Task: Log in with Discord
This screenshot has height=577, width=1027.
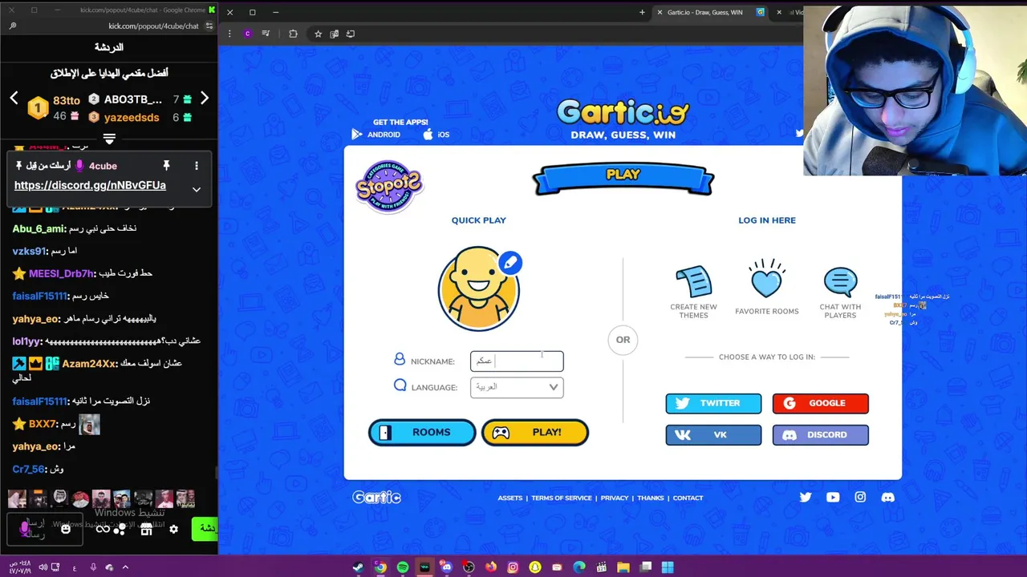Action: (x=820, y=435)
